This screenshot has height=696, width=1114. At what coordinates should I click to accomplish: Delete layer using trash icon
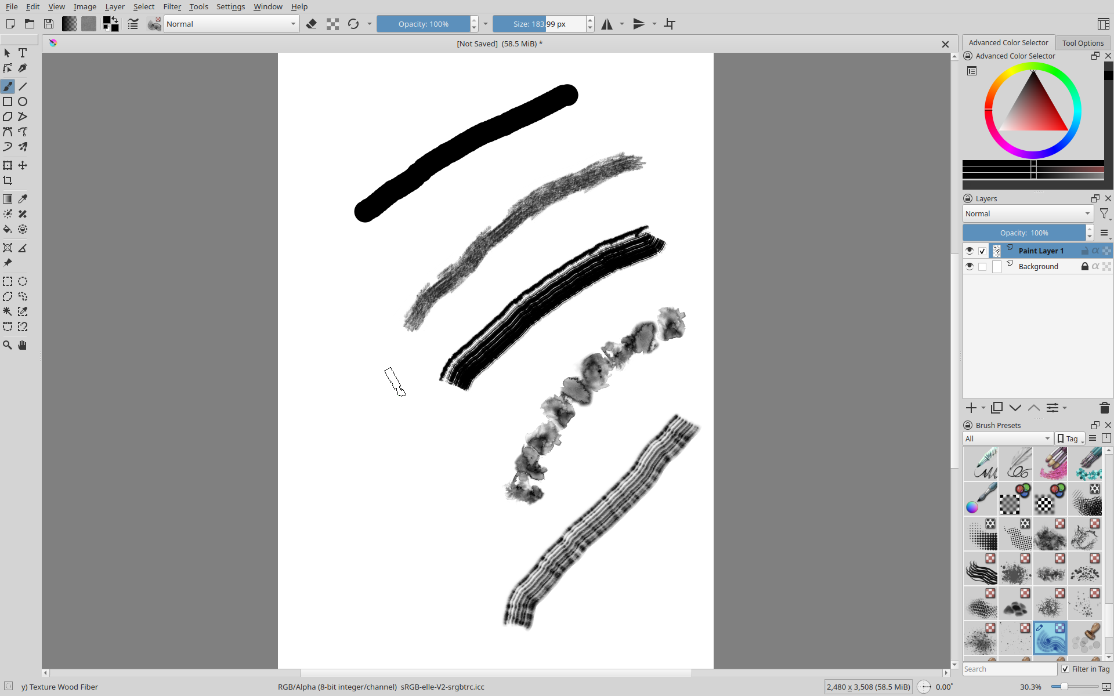coord(1104,408)
